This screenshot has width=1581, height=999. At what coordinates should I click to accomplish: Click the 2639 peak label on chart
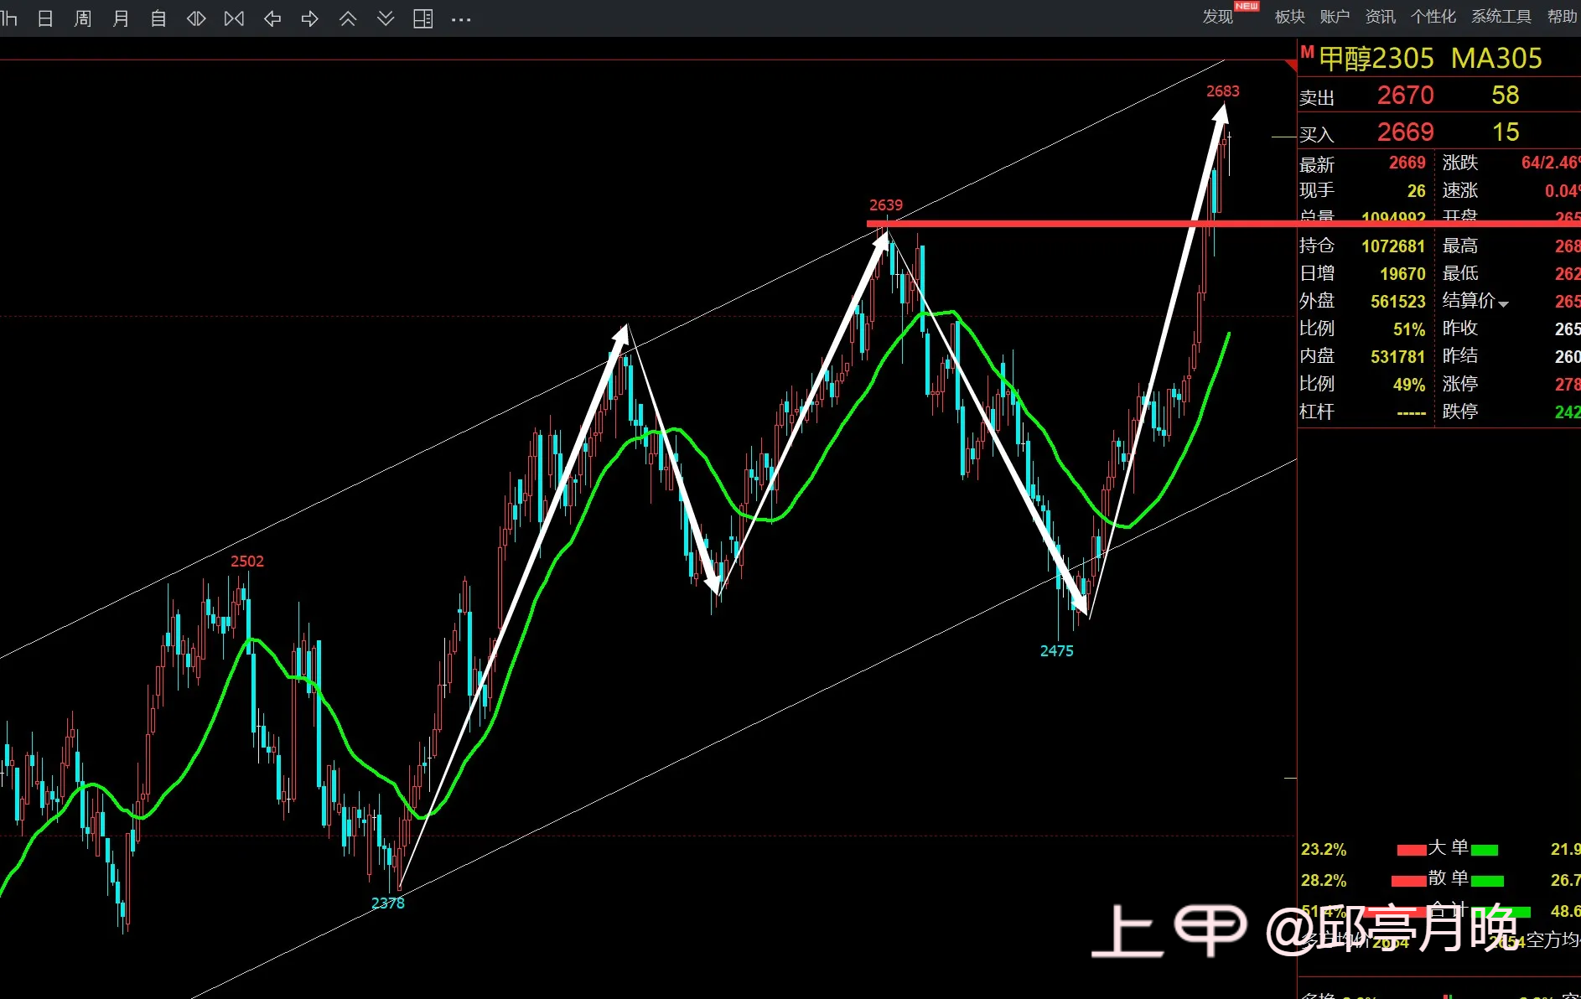(885, 205)
